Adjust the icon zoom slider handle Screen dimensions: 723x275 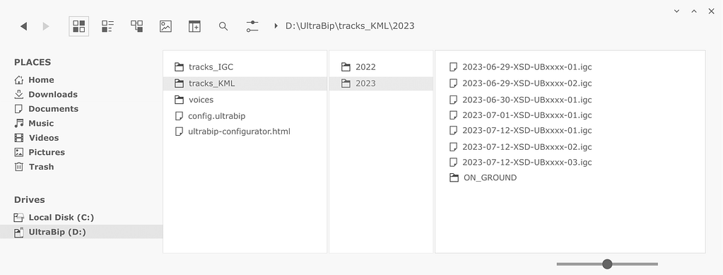click(607, 264)
